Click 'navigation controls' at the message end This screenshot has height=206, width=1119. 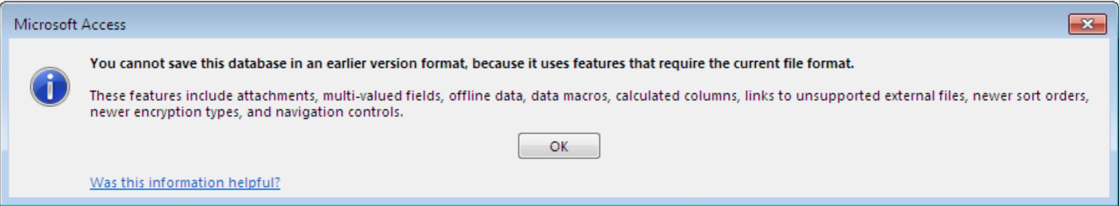click(x=339, y=112)
